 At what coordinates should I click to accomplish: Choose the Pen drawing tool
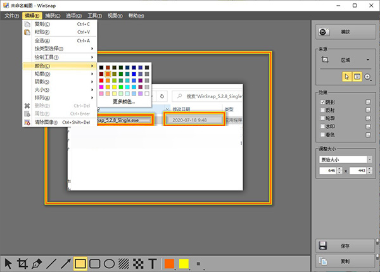pos(37,264)
